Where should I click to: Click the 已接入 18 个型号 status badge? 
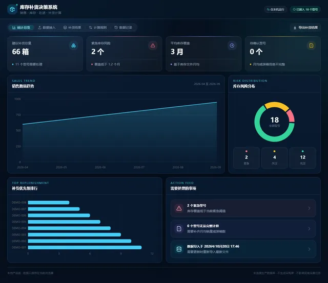tap(305, 9)
